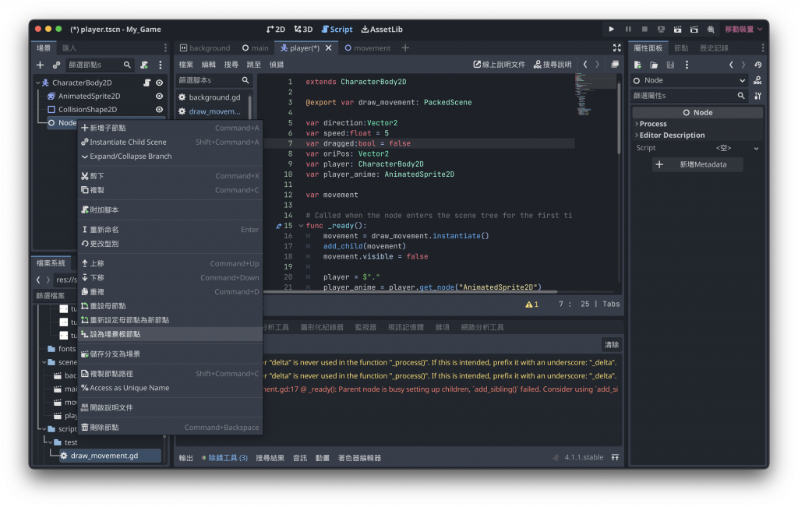
Task: Open property filter tools icon
Action: coord(757,96)
